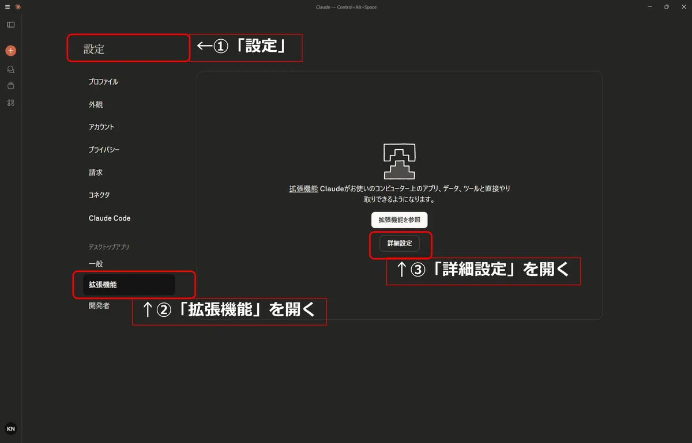
Task: Click the 拡張機能を参照 button
Action: tap(400, 220)
